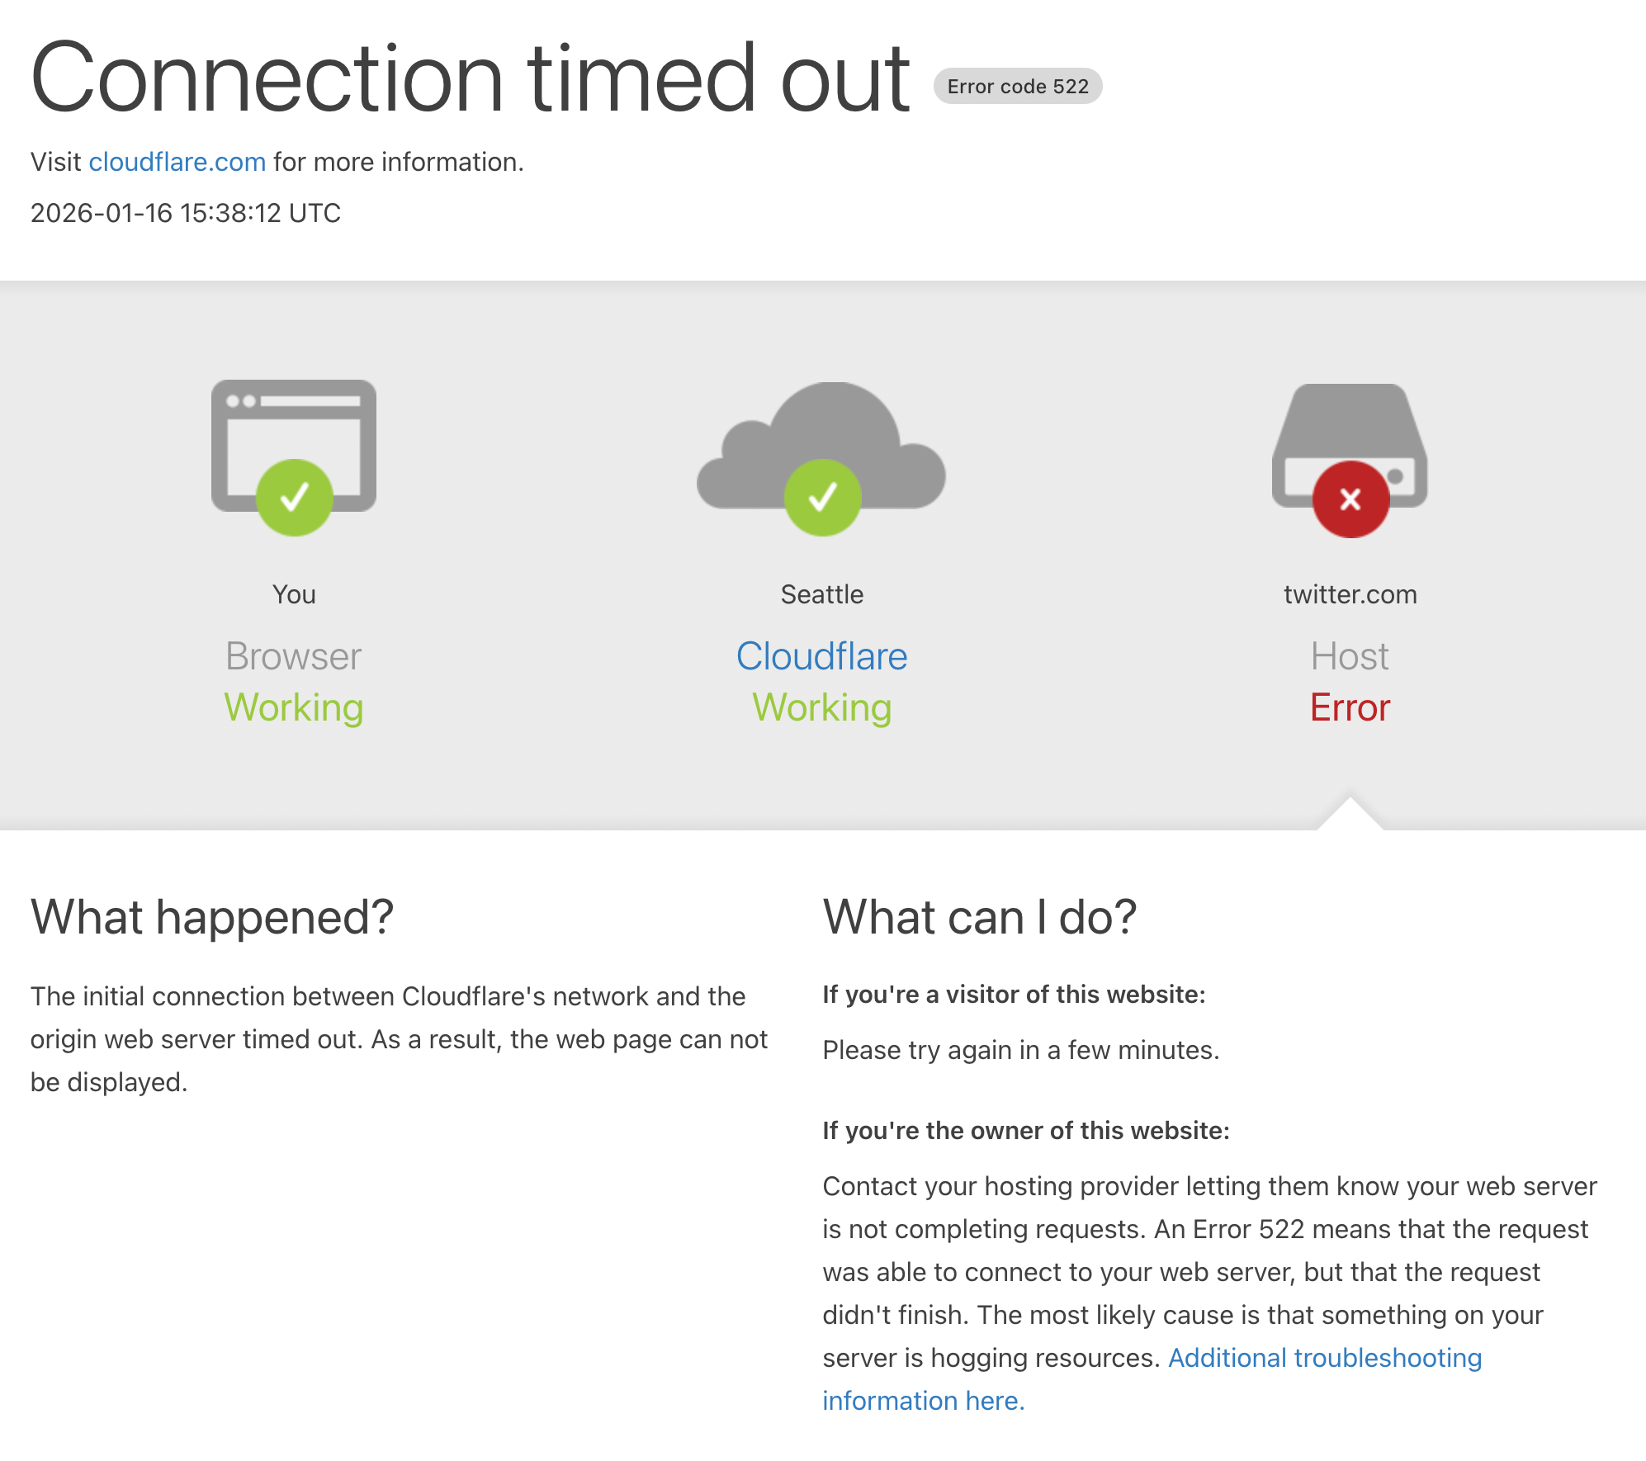Image resolution: width=1646 pixels, height=1461 pixels.
Task: Click the UTC timestamp text
Action: coord(186,213)
